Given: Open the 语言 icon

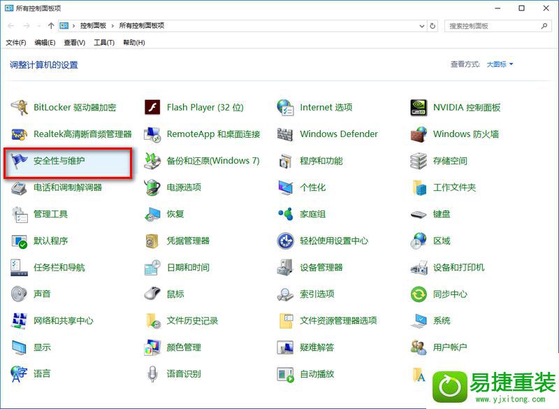Looking at the screenshot, I should (19, 374).
